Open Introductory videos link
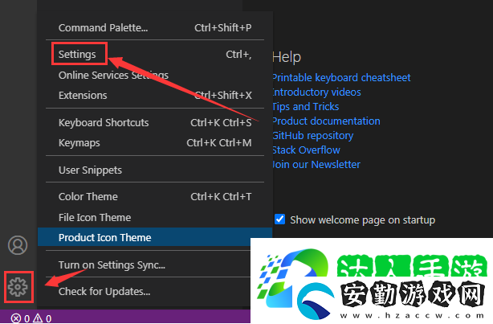This screenshot has height=324, width=493. click(316, 92)
